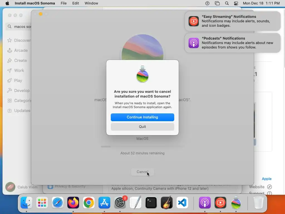The height and width of the screenshot is (214, 285).
Task: Open the Install macOS Sonoma app menu
Action: [35, 3]
